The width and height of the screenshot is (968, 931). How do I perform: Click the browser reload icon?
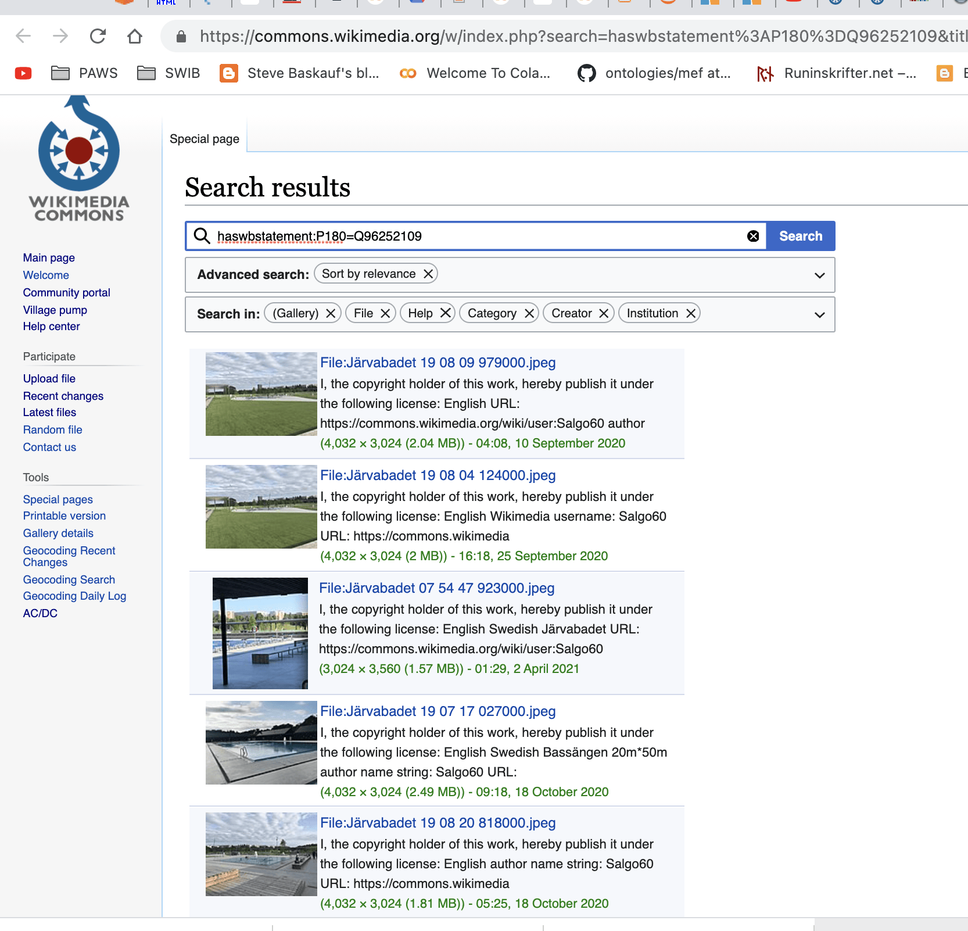[x=98, y=36]
